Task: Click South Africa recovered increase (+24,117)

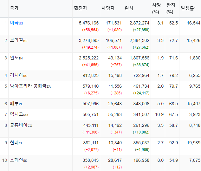Action: (141, 93)
